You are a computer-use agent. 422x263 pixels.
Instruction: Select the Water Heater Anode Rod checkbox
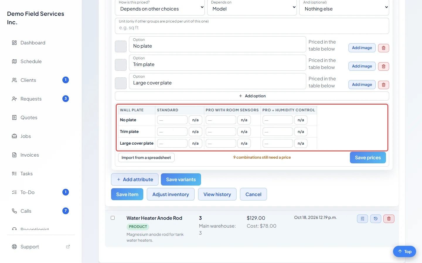point(113,218)
